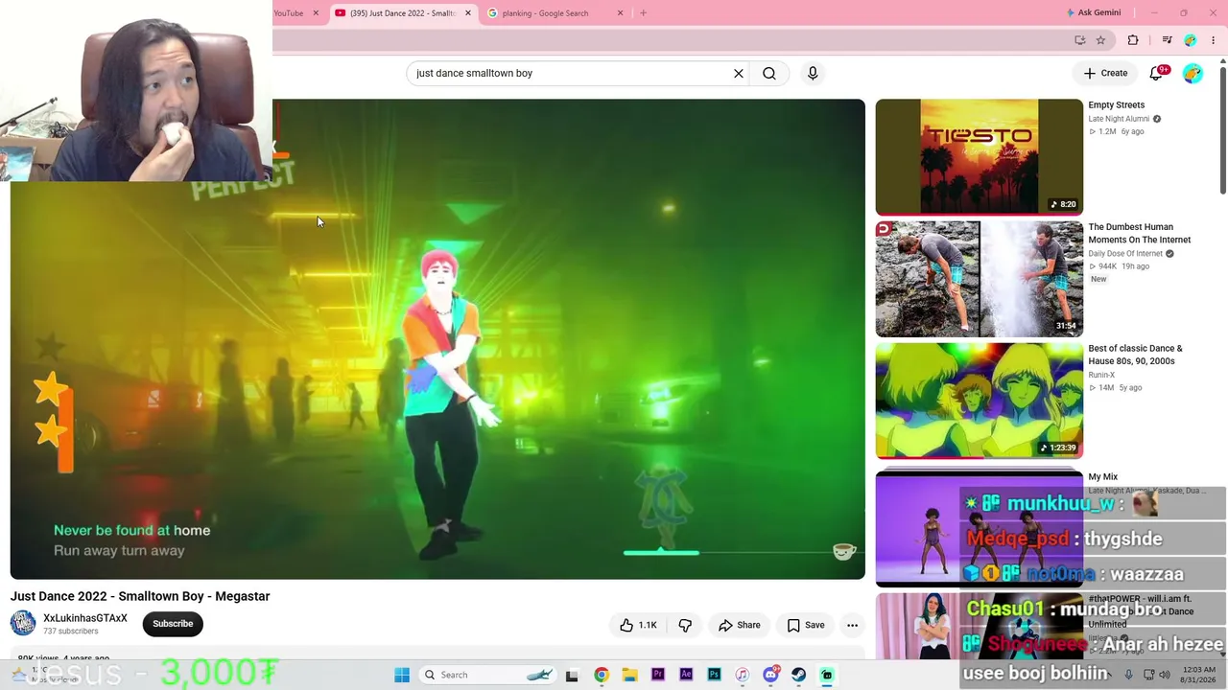This screenshot has width=1228, height=690.
Task: Click the video title Just Dance 2022 text
Action: pos(140,596)
